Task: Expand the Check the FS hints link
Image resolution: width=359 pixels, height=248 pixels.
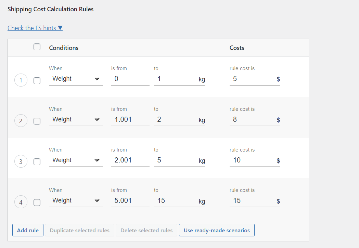Action: coord(35,28)
